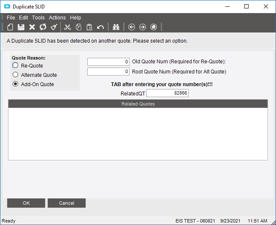The image size is (276, 225).
Task: Open the Actions menu
Action: pyautogui.click(x=57, y=18)
